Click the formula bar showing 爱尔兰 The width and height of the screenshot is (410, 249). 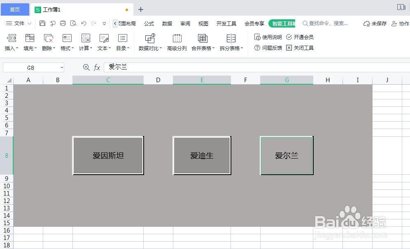coord(256,67)
